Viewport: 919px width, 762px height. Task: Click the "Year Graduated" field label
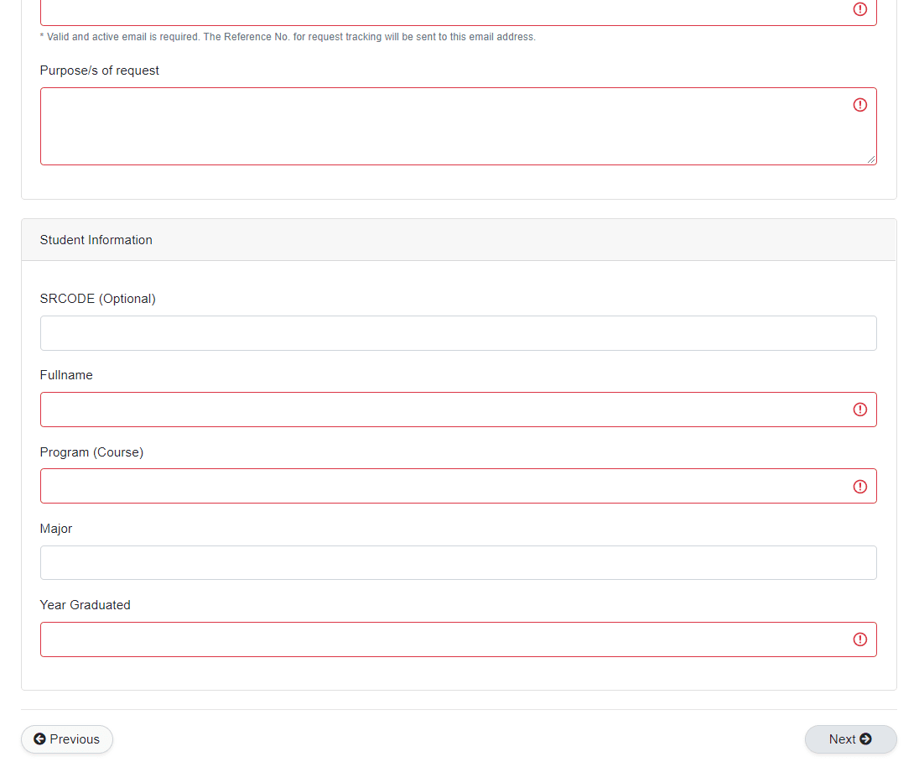click(86, 605)
